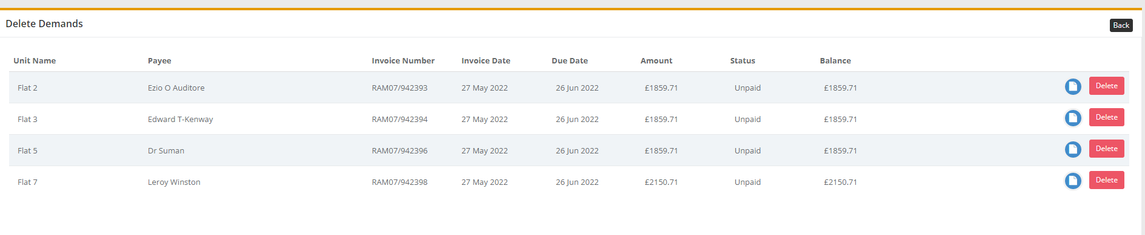Click the Invoice Date column header
Viewport: 1145px width, 235px height.
[x=486, y=60]
